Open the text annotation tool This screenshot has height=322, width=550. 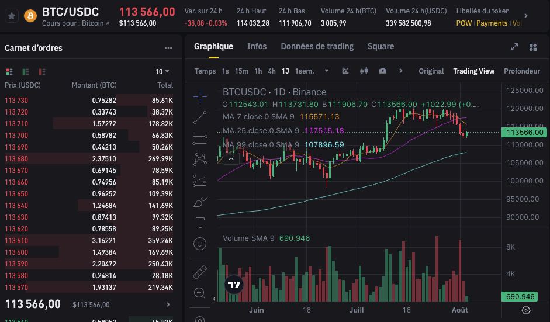(x=200, y=223)
